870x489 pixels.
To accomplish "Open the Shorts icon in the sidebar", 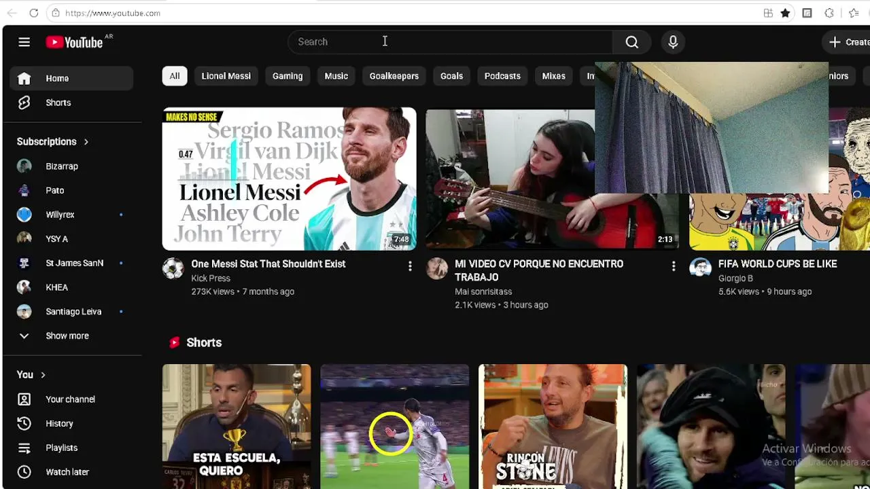I will (24, 103).
